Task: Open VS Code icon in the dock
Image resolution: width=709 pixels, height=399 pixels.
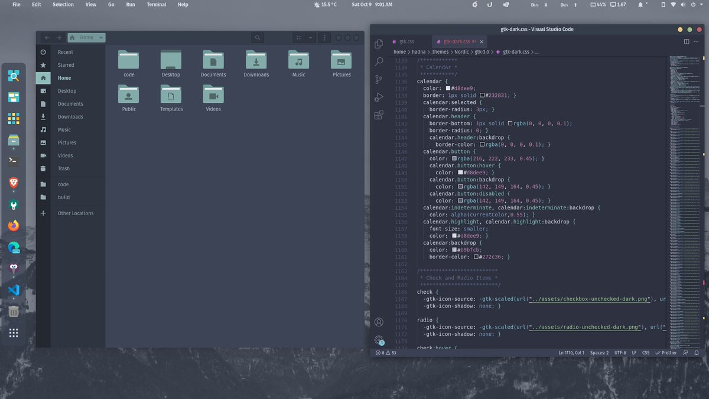Action: tap(14, 290)
